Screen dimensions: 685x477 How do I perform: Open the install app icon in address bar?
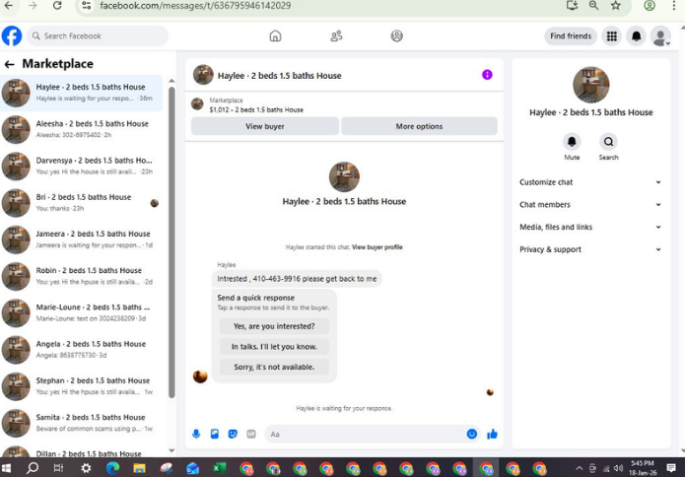click(572, 5)
